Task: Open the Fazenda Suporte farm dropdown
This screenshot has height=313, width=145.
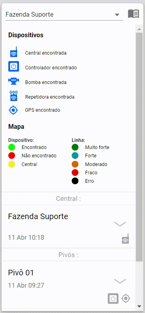Action: (117, 15)
